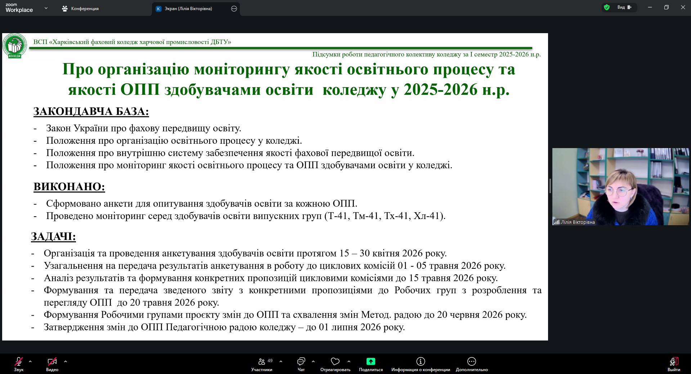Click green encryption shield icon

[607, 7]
